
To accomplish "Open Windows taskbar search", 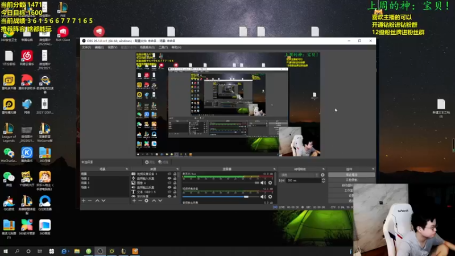I will click(17, 251).
